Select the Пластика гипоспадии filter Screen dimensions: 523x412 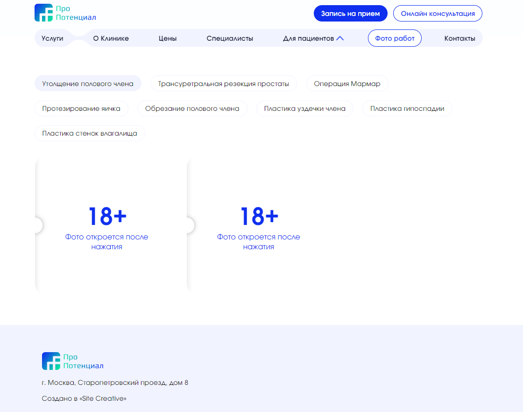pos(407,108)
